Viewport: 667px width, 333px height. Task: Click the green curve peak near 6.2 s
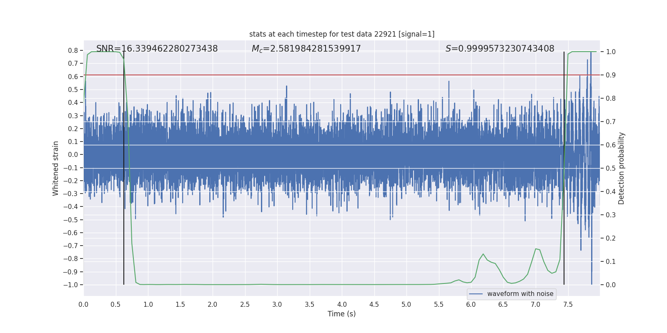(483, 254)
